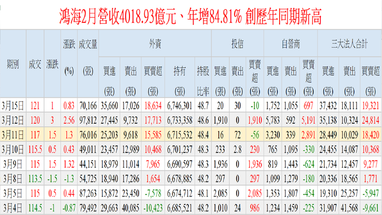Image resolution: width=382 pixels, height=215 pixels.
Task: Select holding ratio 48.7
Action: tap(203, 106)
